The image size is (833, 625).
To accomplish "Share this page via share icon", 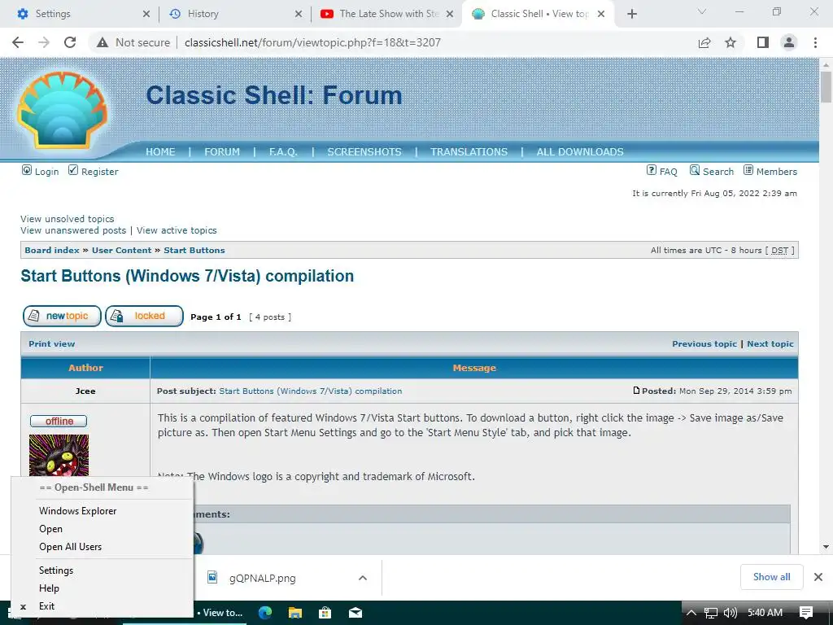I will 704,42.
